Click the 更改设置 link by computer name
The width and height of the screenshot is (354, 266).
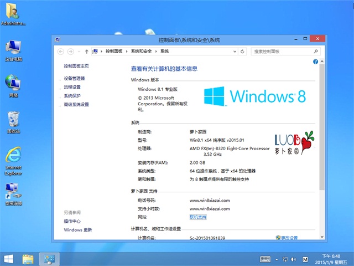coord(288,238)
